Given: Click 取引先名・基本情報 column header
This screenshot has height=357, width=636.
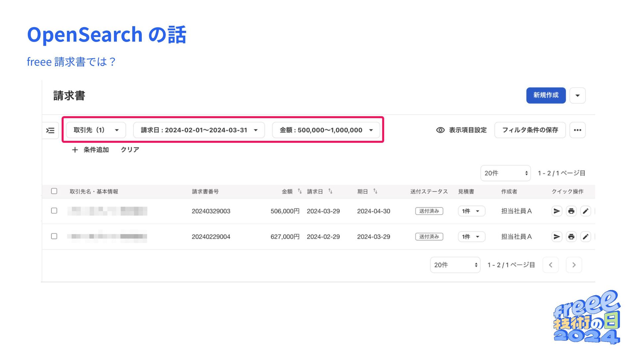Looking at the screenshot, I should pos(94,191).
